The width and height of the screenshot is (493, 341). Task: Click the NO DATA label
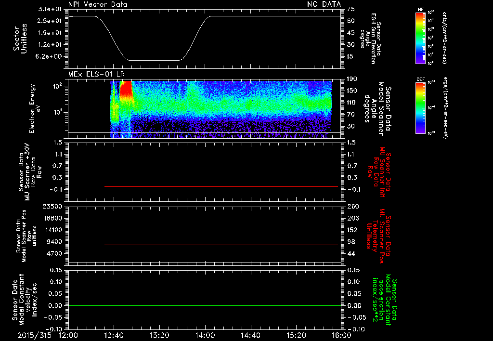tap(324, 4)
